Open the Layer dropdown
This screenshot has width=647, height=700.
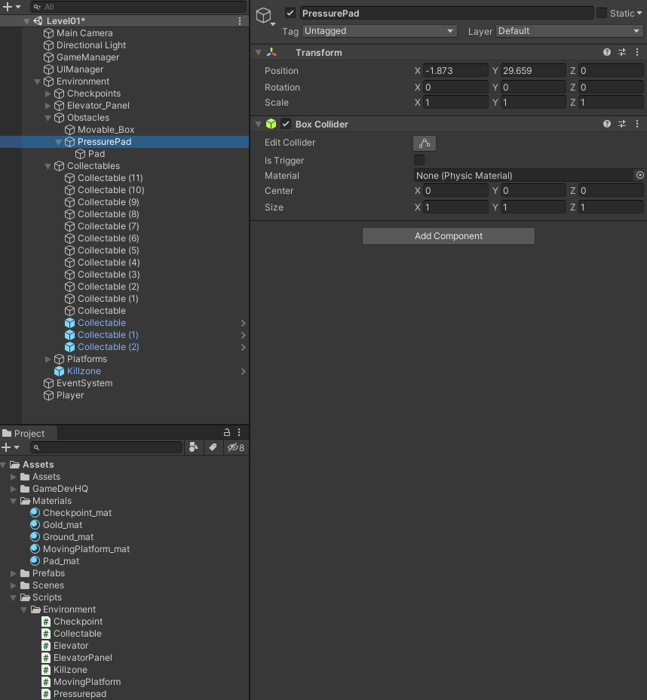pos(569,31)
